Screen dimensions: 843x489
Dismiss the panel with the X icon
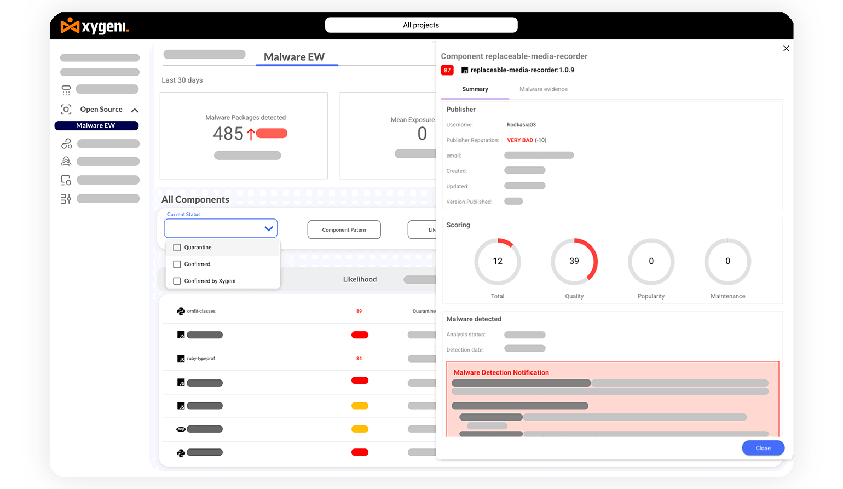coord(786,49)
